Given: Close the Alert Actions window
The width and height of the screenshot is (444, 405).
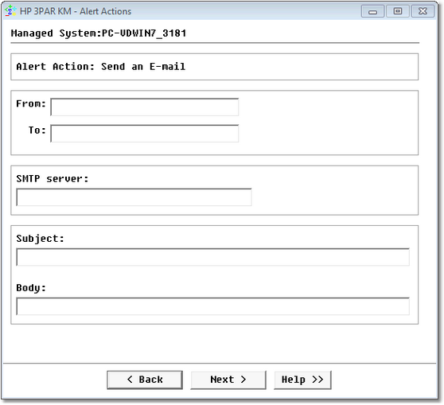Looking at the screenshot, I should pos(423,11).
